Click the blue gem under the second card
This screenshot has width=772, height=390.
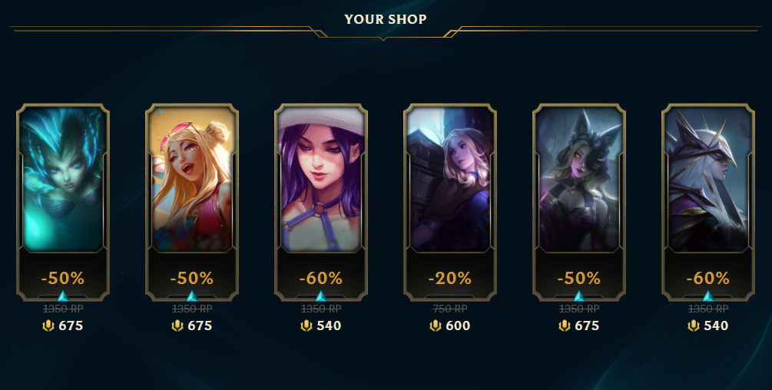(x=192, y=296)
